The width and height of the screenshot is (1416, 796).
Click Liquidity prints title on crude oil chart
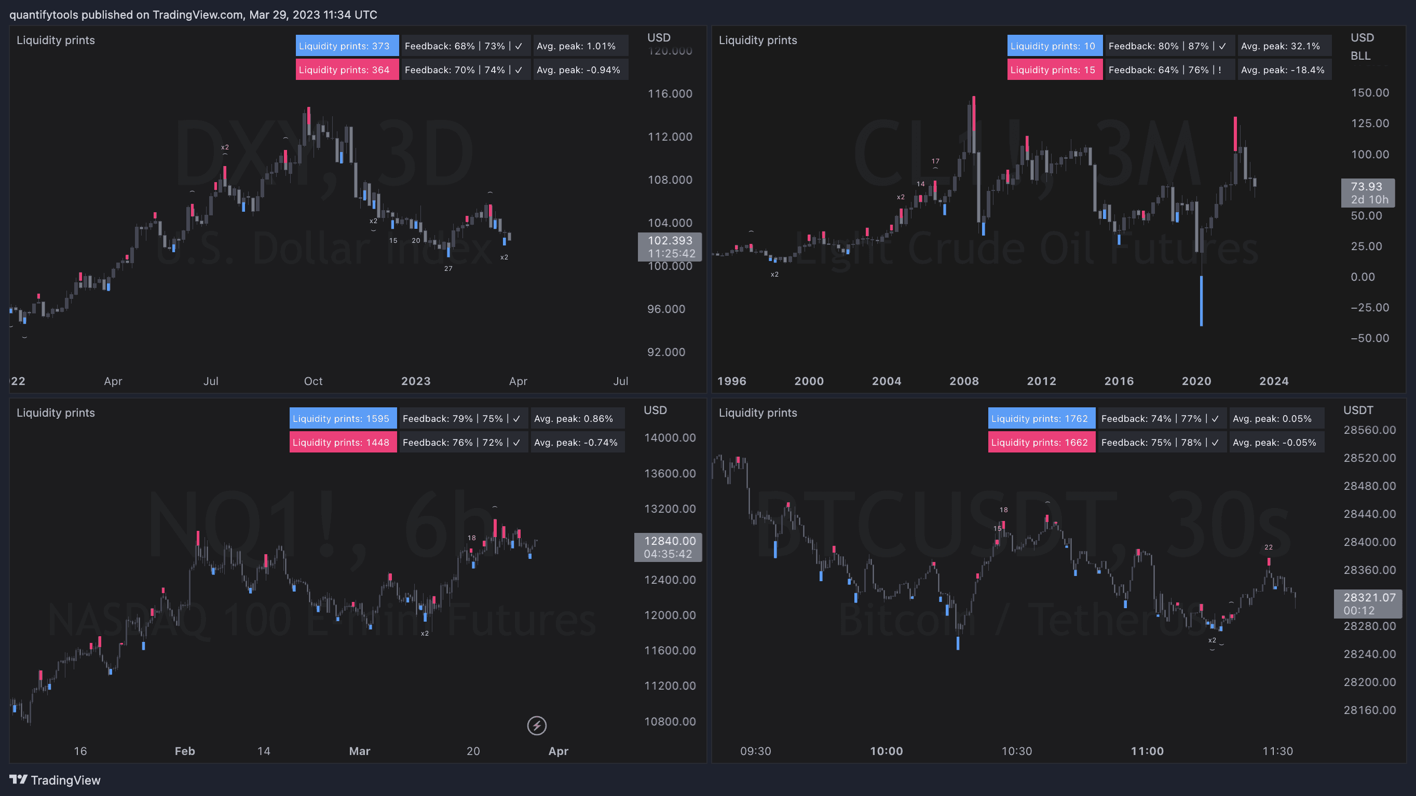coord(757,40)
